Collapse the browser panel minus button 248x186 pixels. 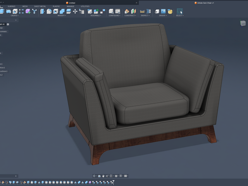click(x=16, y=20)
